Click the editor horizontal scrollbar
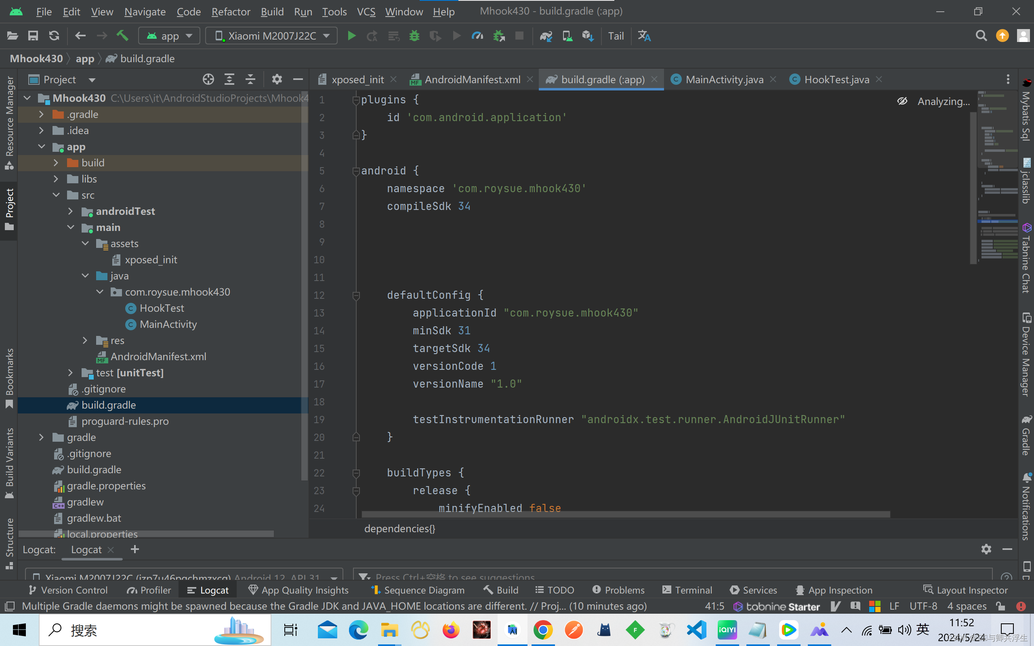 point(626,514)
